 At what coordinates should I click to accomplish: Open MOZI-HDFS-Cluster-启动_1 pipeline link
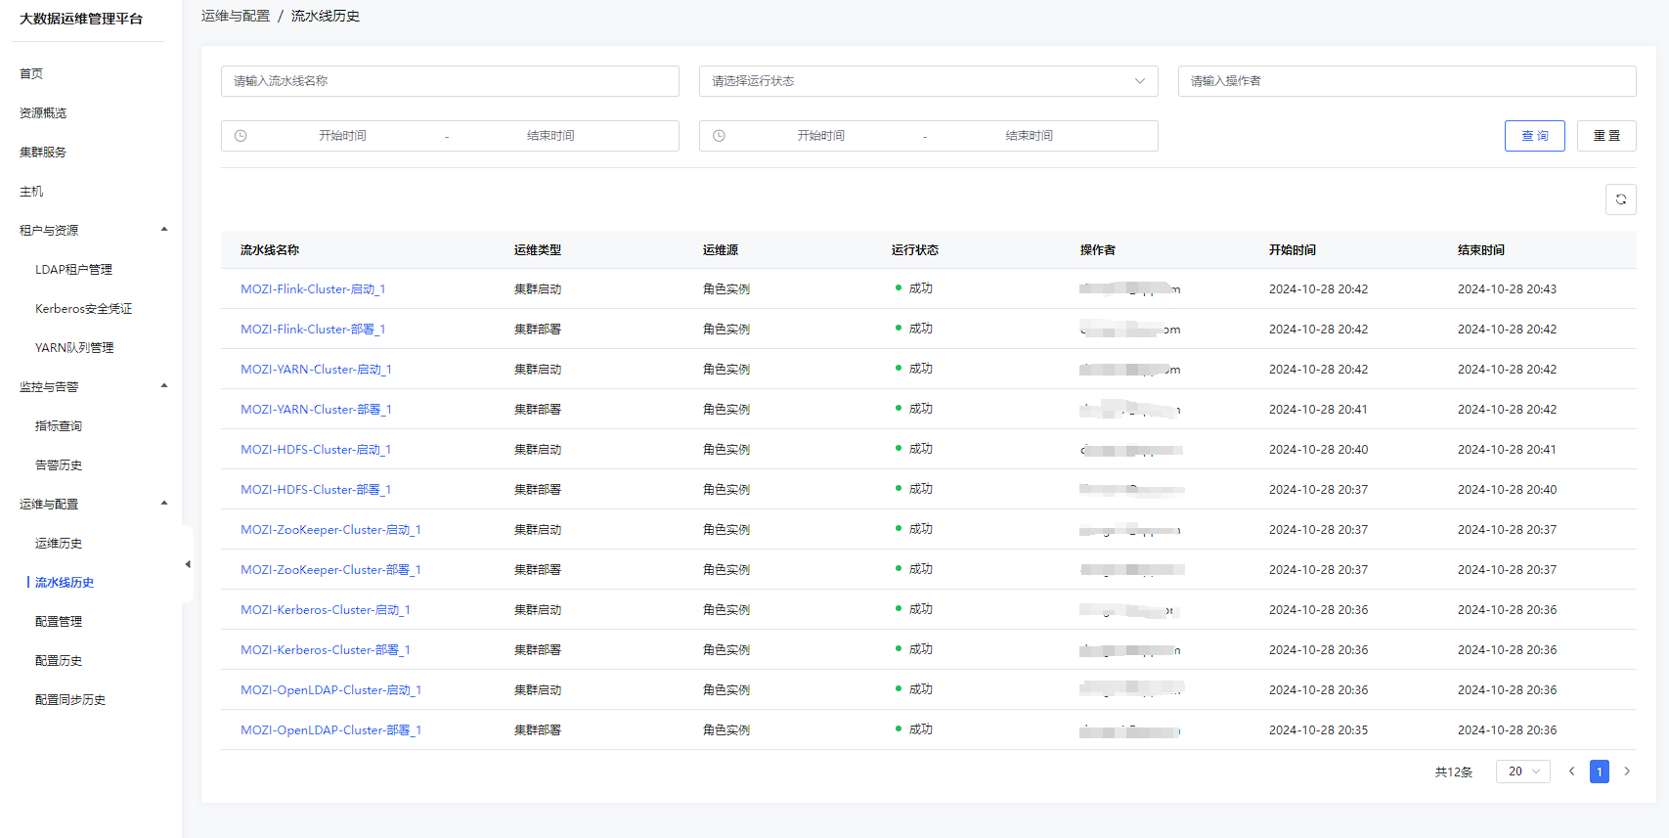(x=316, y=449)
